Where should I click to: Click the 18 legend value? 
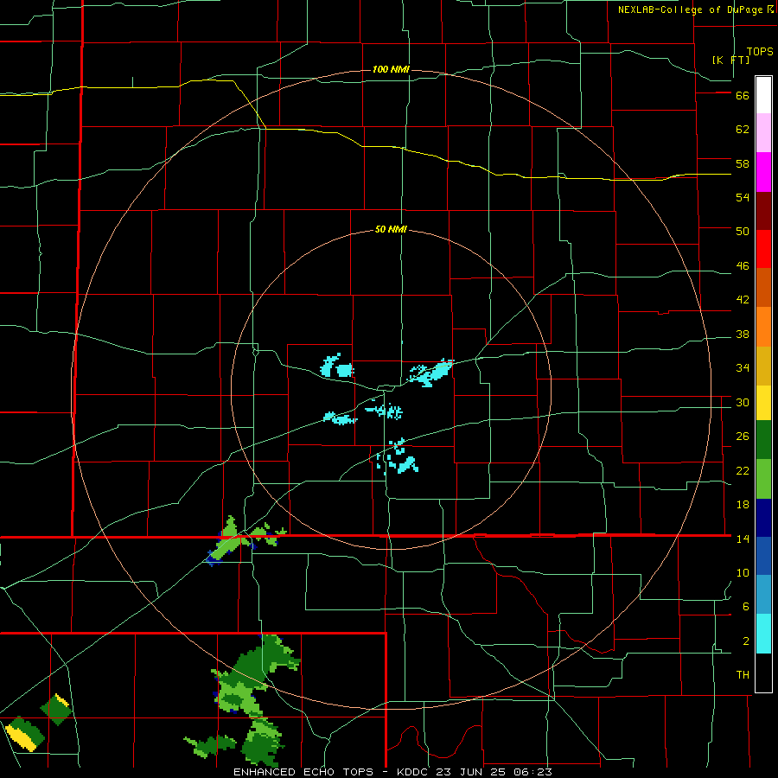click(743, 505)
